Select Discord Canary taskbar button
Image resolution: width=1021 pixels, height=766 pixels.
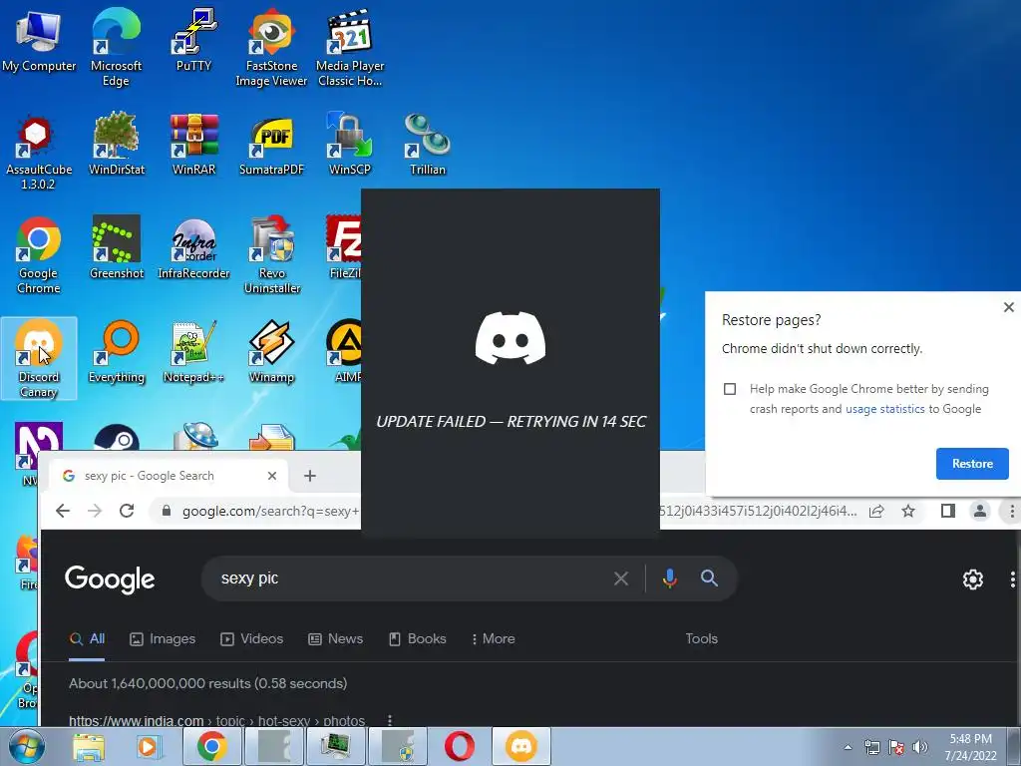tap(521, 746)
